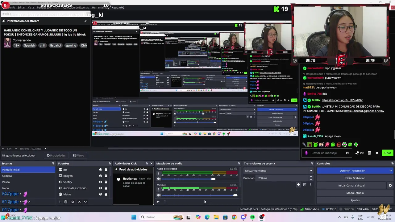This screenshot has height=222, width=395.
Task: Click Iniciar Grabación button
Action: 355,178
